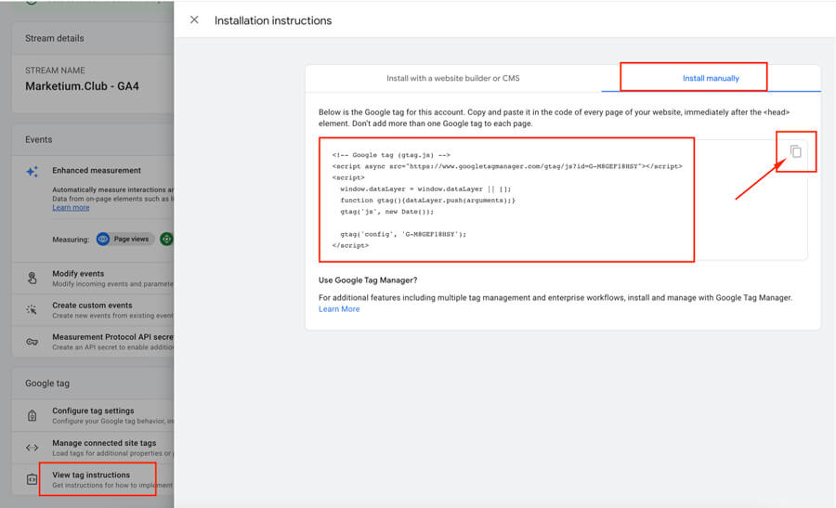Switch to Install manually tab
The image size is (836, 508).
711,78
